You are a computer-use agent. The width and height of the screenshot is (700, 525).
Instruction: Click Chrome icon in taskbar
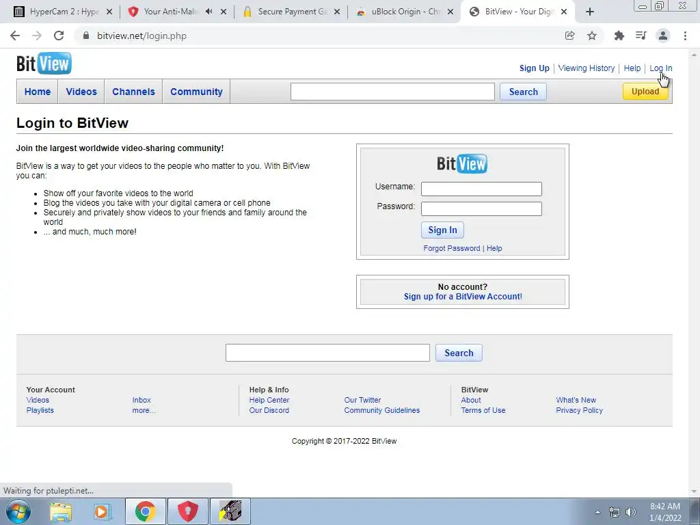pos(145,511)
